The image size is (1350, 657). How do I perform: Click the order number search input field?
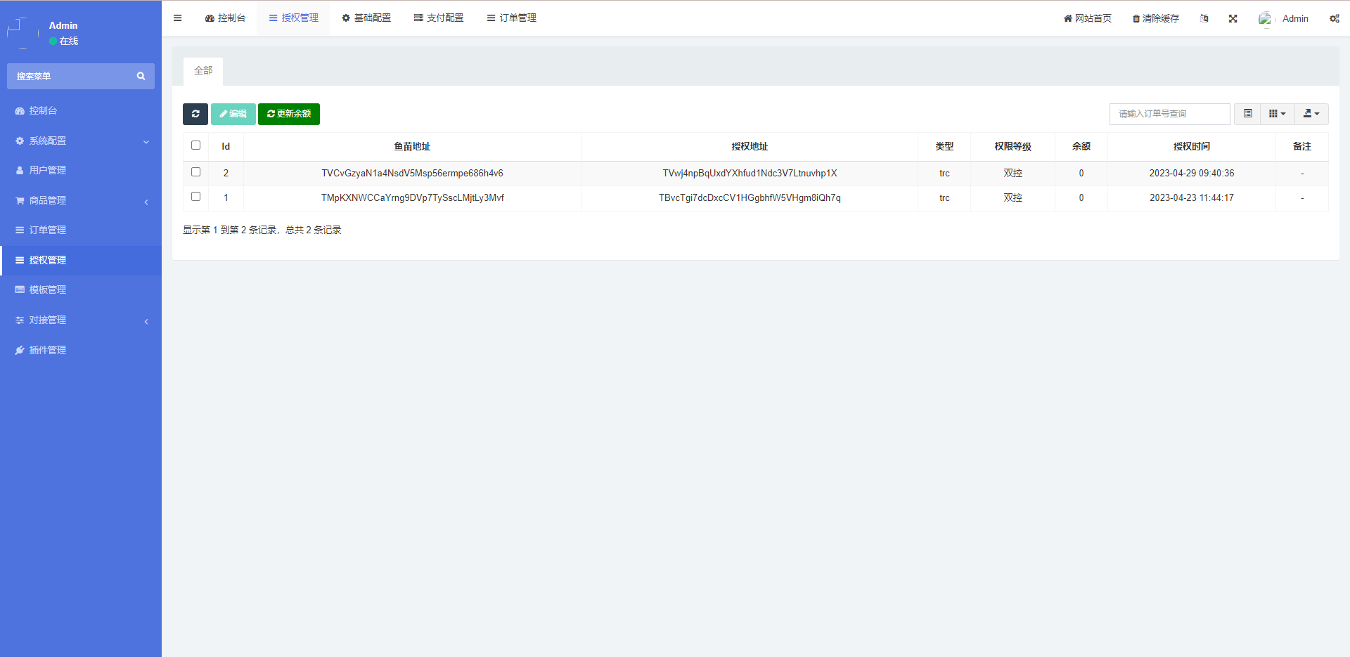pyautogui.click(x=1169, y=113)
